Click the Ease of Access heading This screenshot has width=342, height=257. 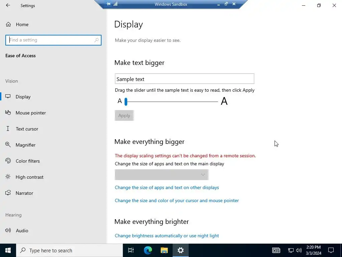point(20,56)
